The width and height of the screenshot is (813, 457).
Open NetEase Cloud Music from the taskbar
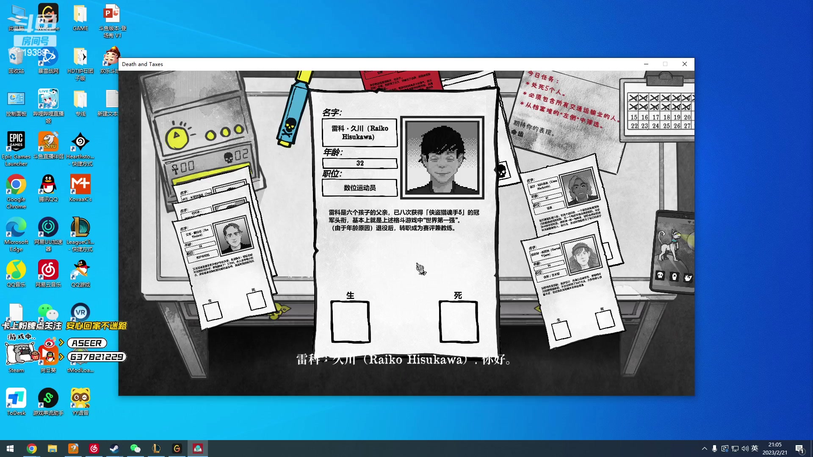click(x=94, y=449)
